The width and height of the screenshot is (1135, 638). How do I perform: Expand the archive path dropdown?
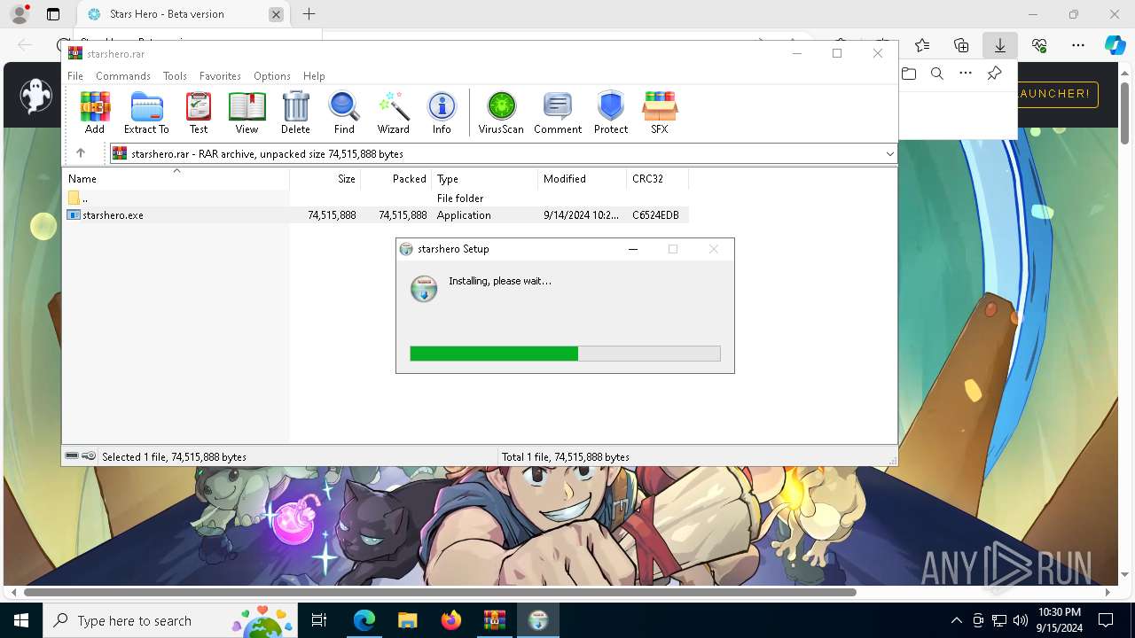889,154
